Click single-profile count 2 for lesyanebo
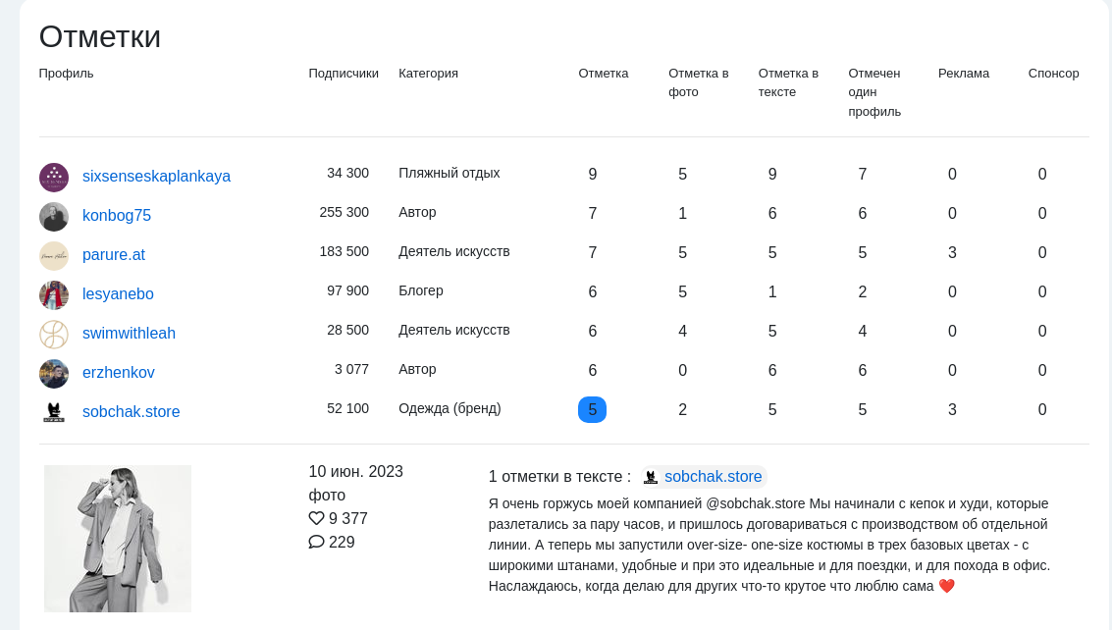This screenshot has height=630, width=1112. point(863,292)
